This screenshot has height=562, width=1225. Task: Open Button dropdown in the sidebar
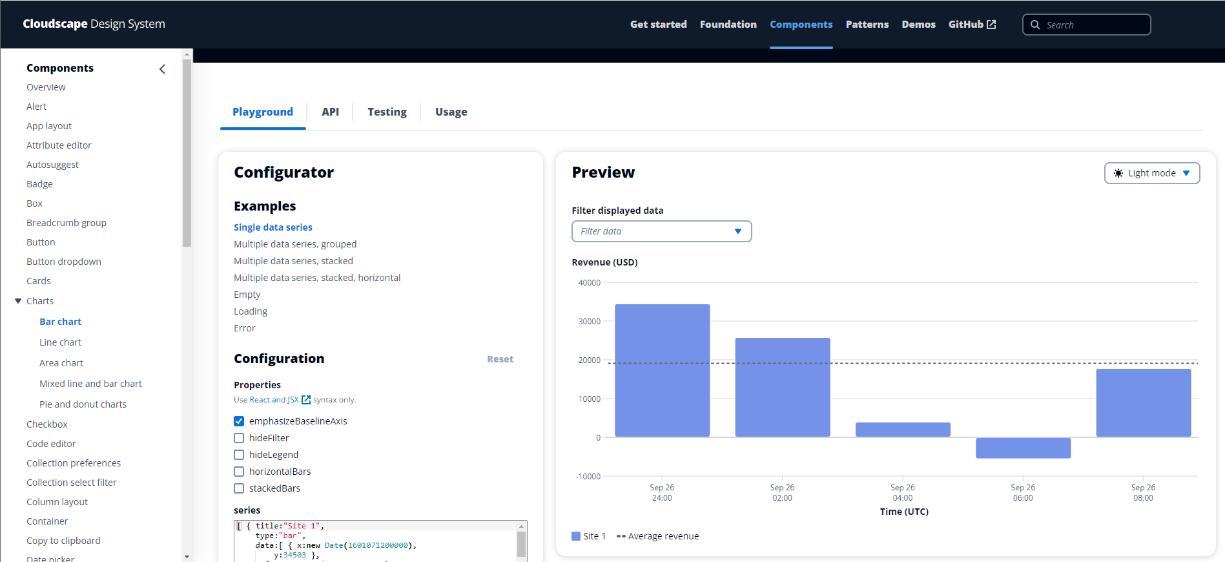click(64, 262)
